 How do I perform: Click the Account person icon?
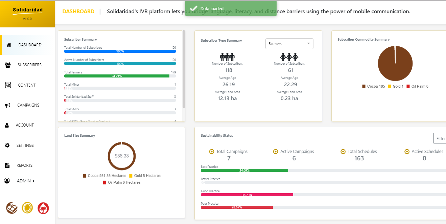(7, 125)
